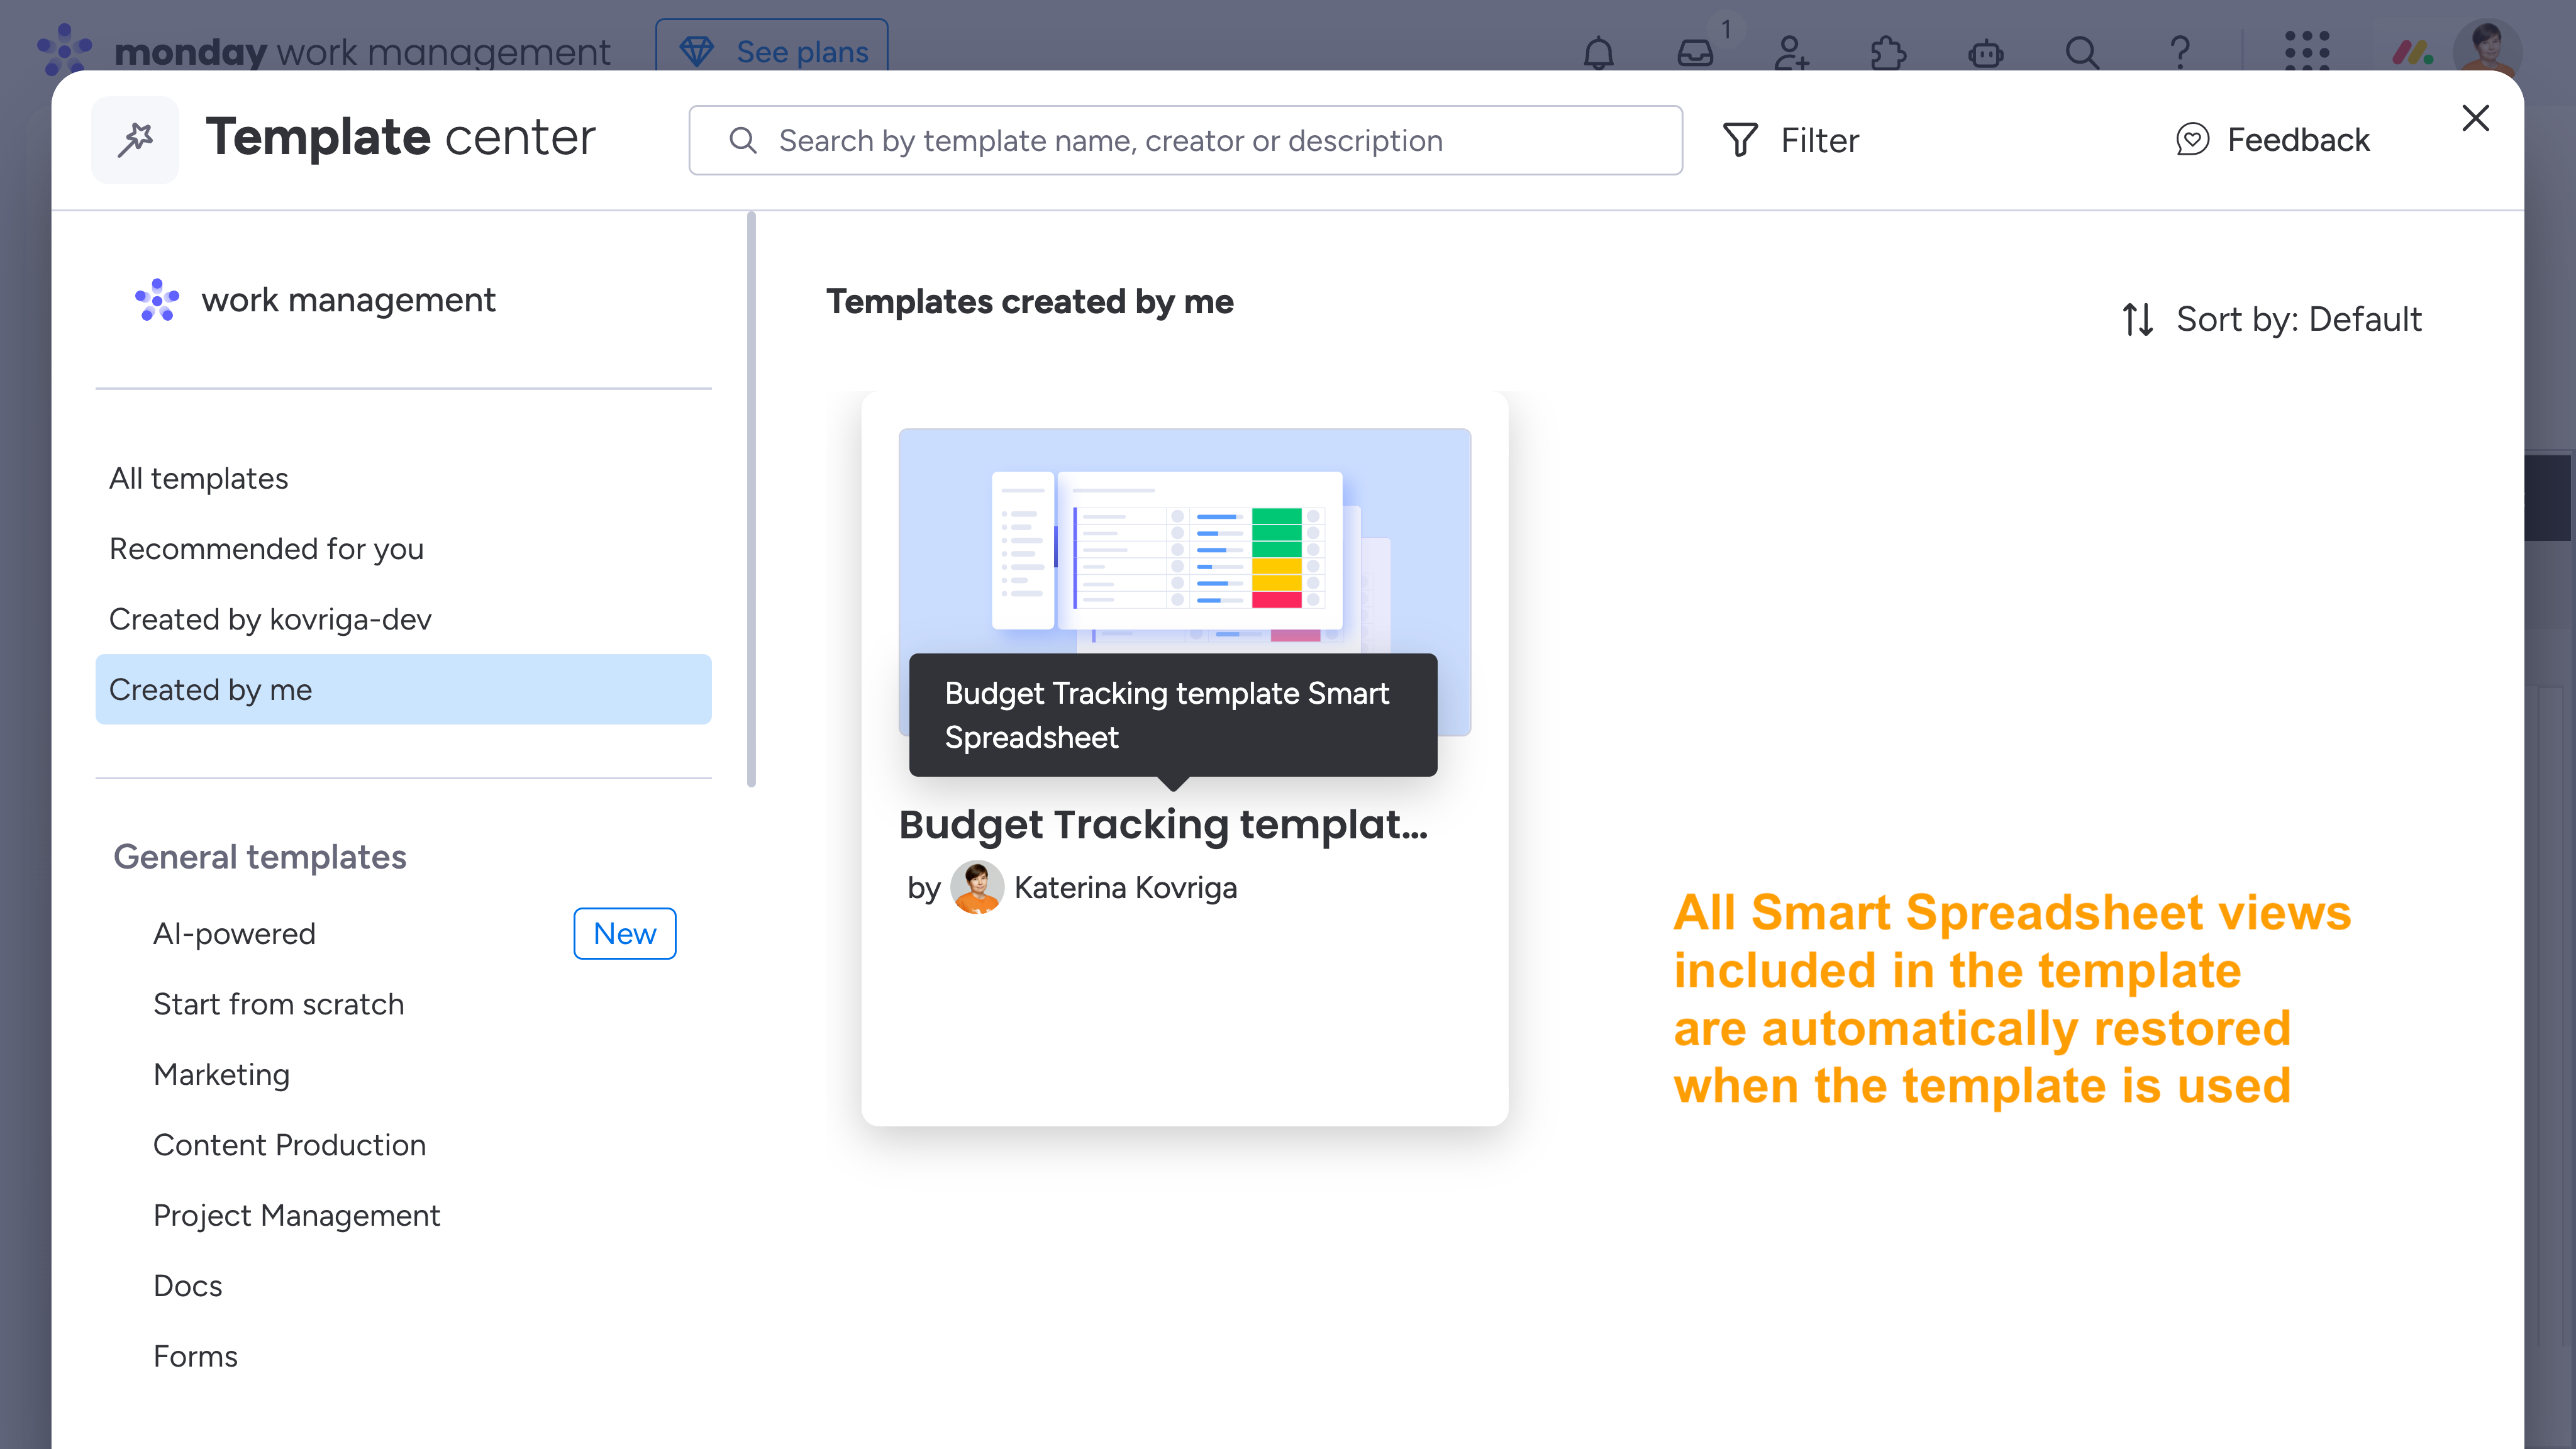Open the products switcher grid icon
Screen dimensions: 2576x1449
2307,50
